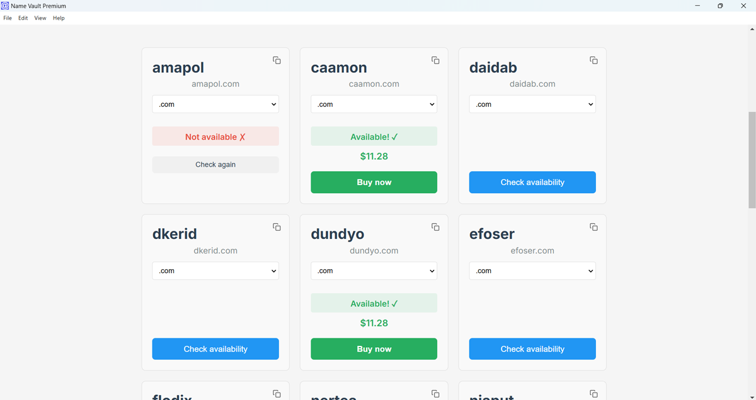Buy now the dundyo domain
756x400 pixels.
coord(374,349)
